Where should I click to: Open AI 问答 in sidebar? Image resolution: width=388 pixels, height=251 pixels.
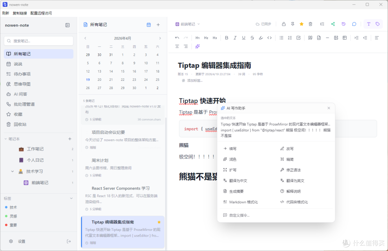pos(38,94)
